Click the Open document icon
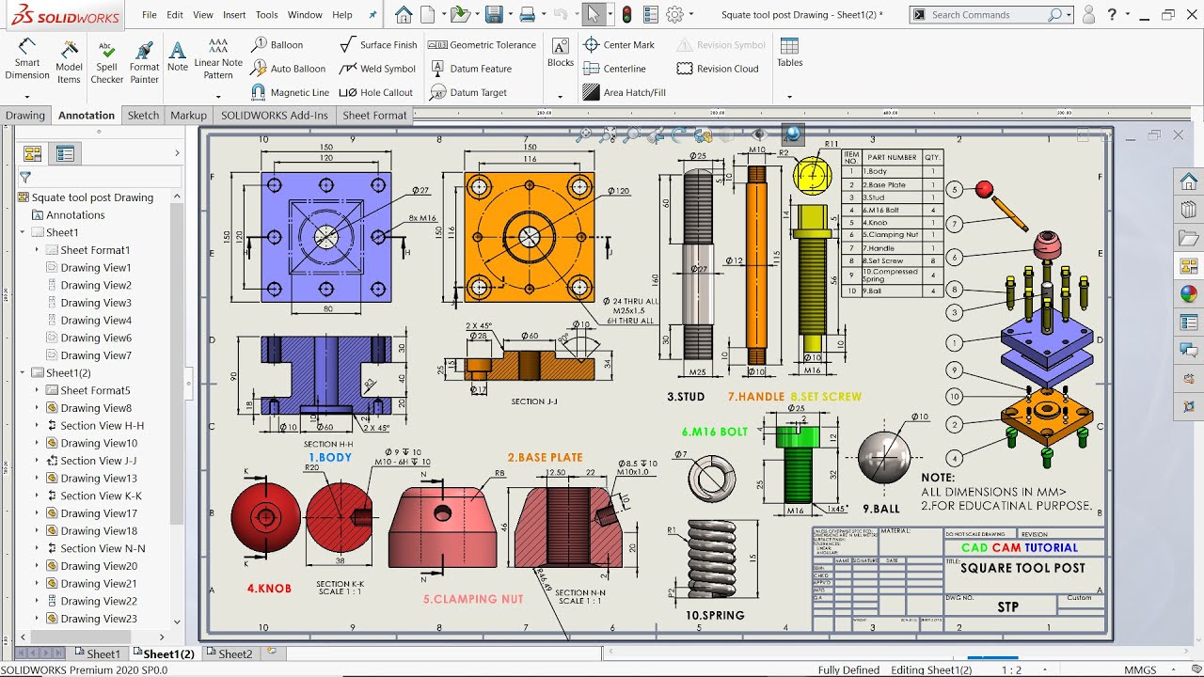Screen dimensions: 1204x677 pyautogui.click(x=459, y=14)
